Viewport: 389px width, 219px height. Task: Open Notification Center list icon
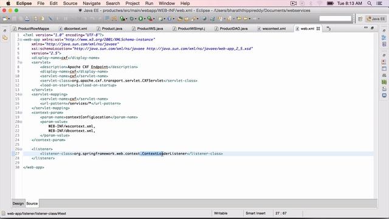click(x=379, y=4)
